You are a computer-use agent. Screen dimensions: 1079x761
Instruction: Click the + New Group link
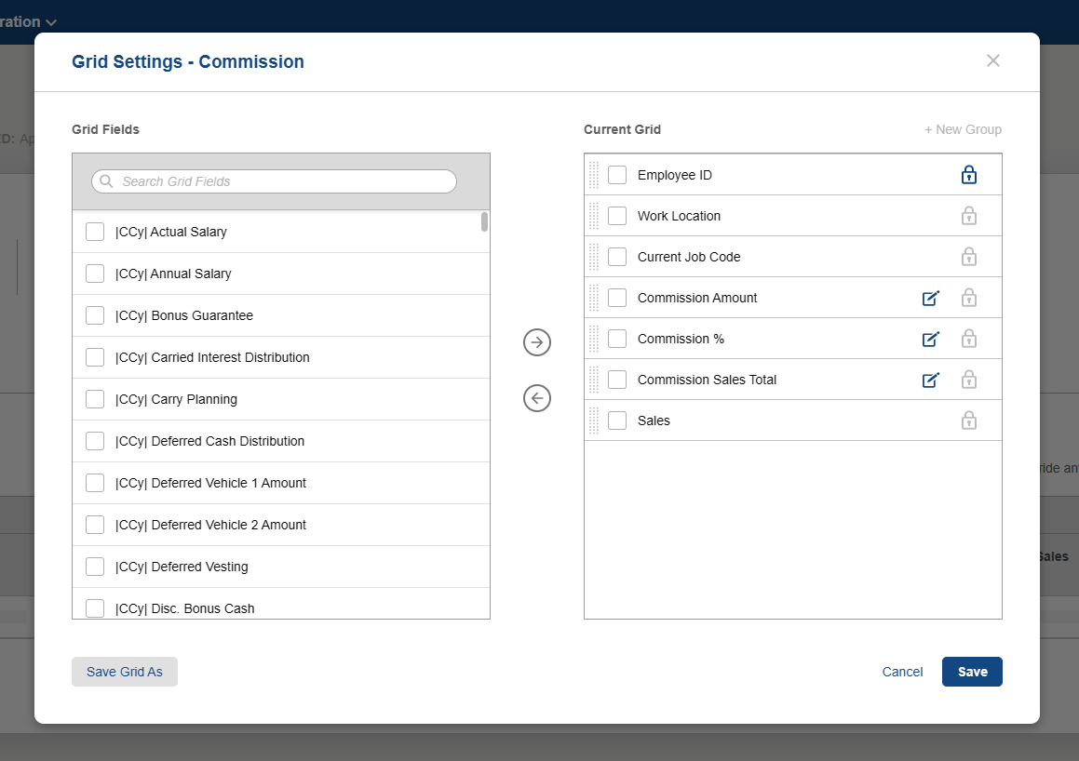(963, 129)
